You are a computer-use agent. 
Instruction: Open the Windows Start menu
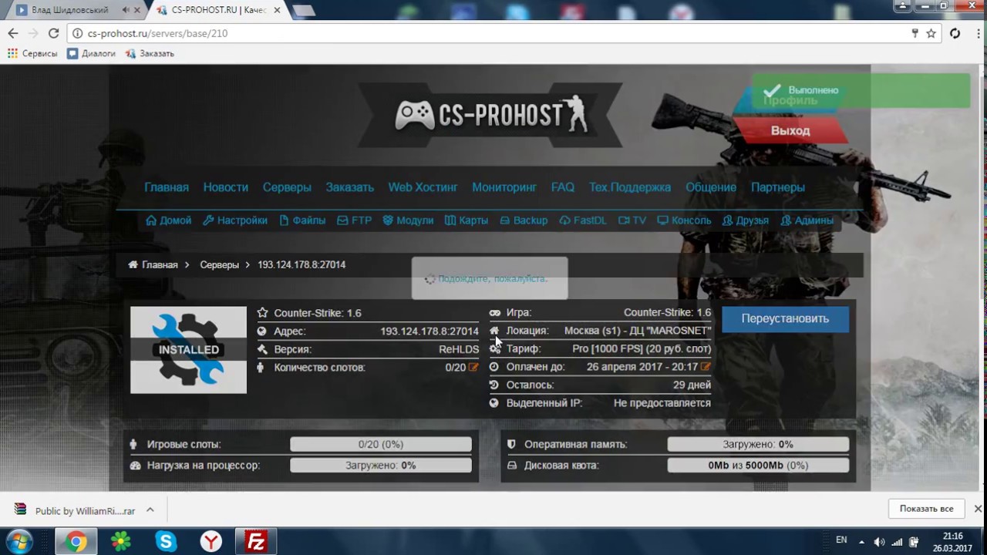coord(19,542)
